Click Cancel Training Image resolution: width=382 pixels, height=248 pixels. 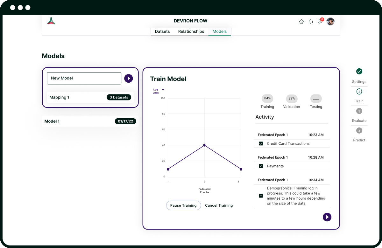click(219, 205)
